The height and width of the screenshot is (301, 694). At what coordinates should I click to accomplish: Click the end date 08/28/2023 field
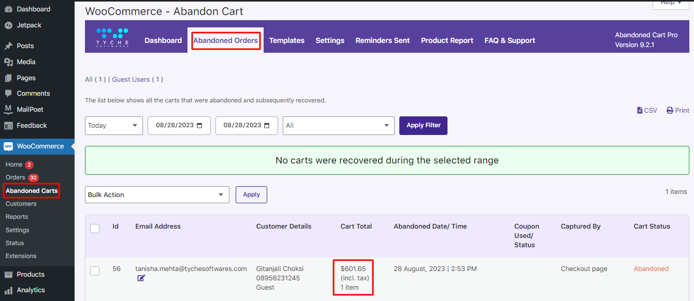[247, 126]
